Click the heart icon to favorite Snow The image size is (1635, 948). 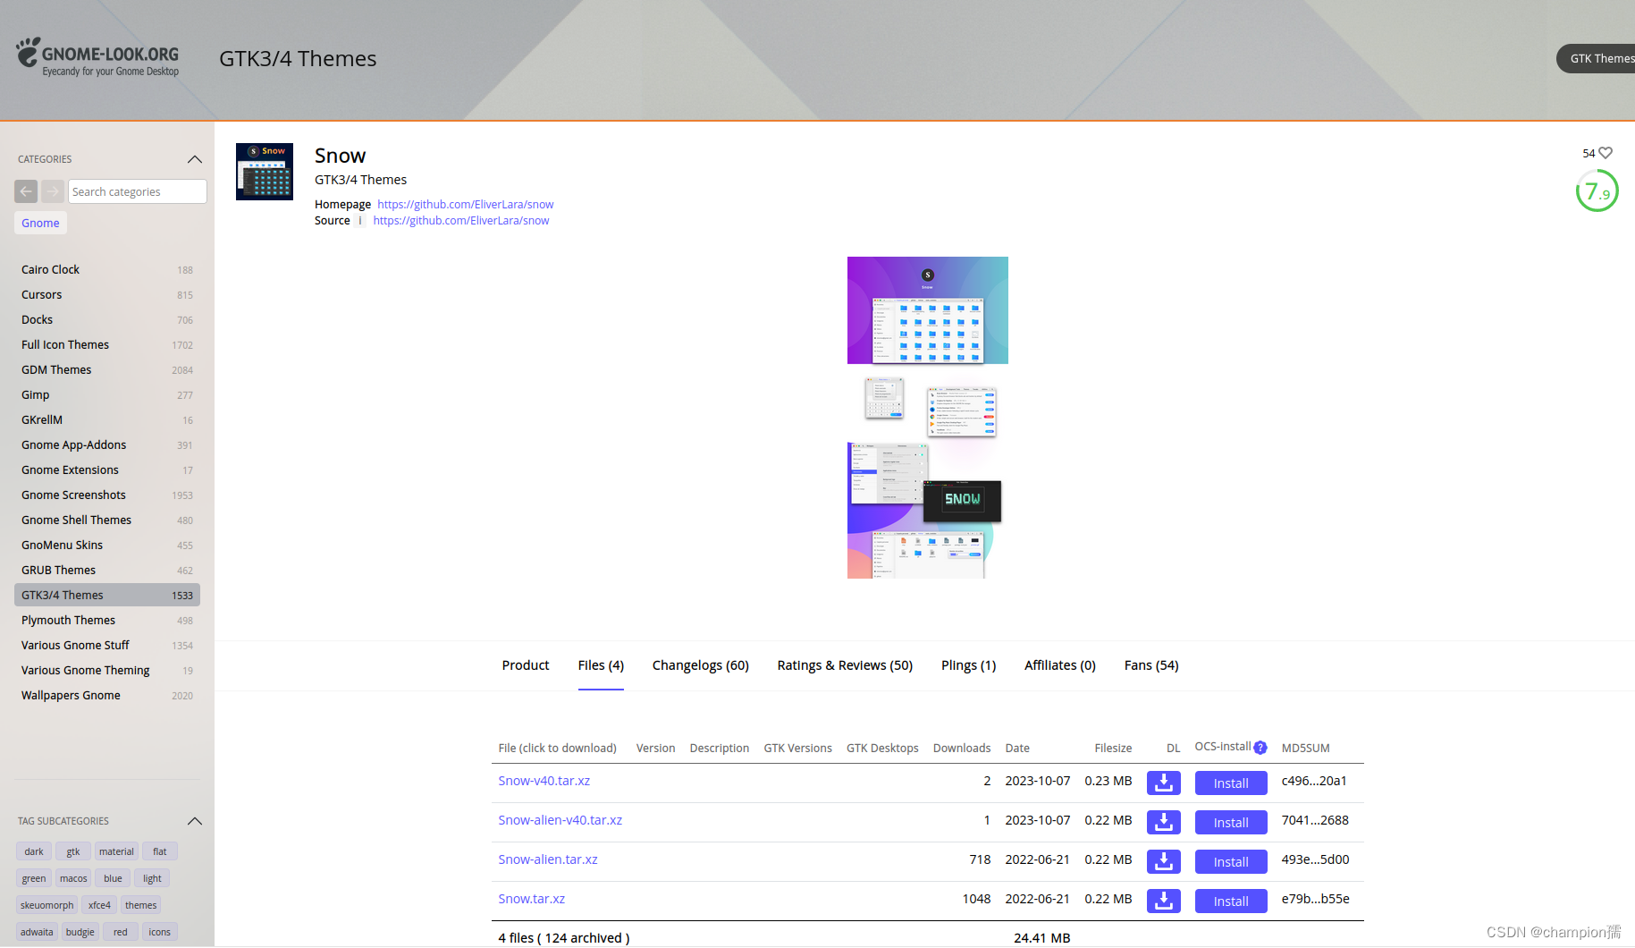(1606, 153)
